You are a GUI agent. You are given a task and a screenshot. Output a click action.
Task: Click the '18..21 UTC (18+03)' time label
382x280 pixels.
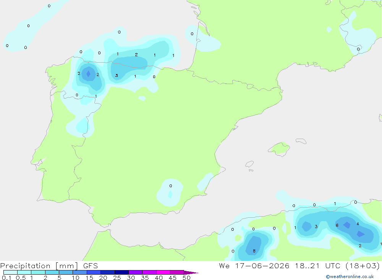(337, 265)
